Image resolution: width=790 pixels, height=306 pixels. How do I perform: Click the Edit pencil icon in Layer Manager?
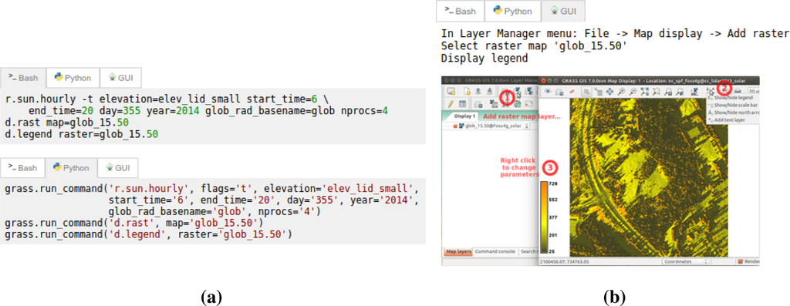[451, 104]
